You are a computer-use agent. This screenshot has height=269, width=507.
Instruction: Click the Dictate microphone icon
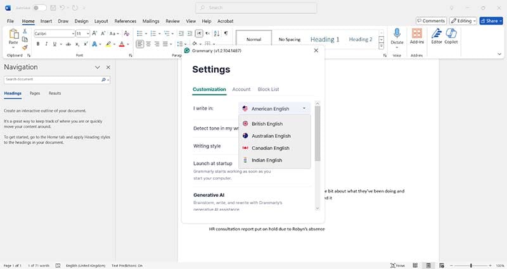397,34
